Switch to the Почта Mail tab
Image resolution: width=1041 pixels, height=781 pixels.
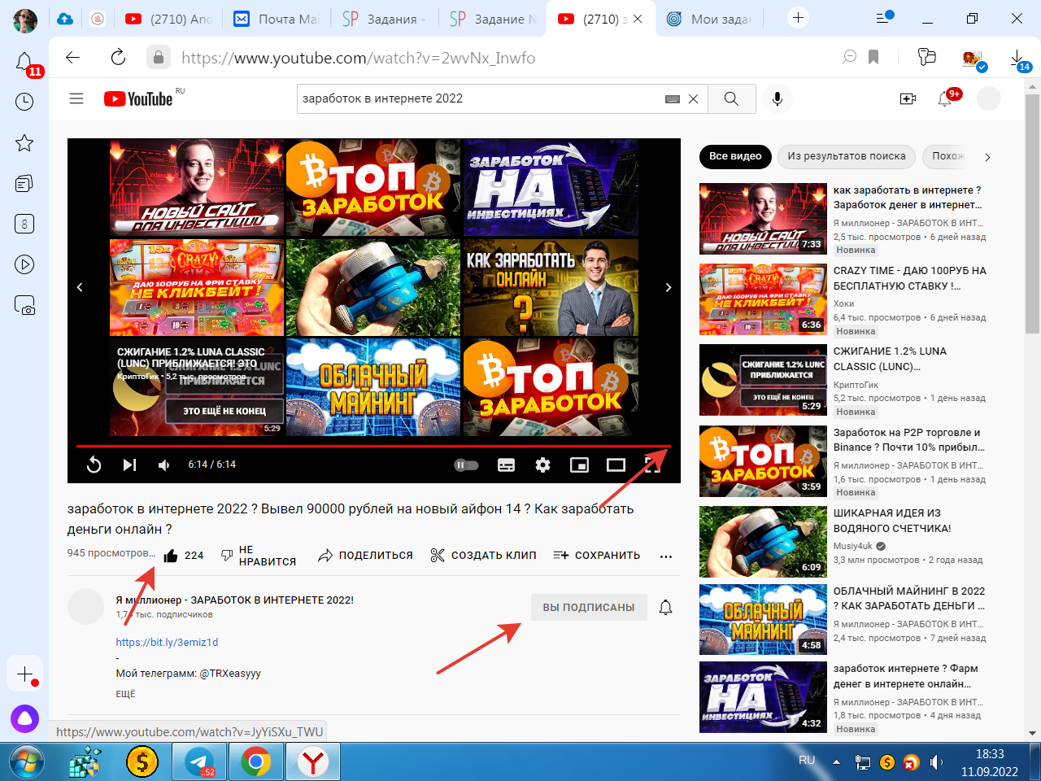pos(276,19)
